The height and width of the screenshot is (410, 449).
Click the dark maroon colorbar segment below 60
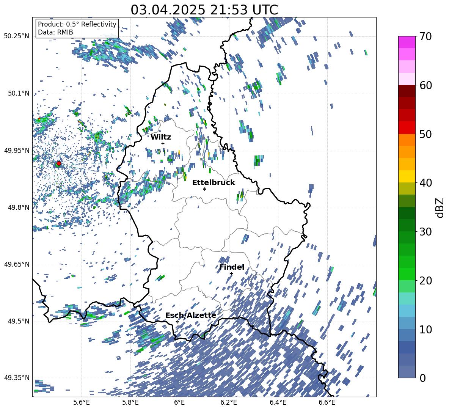coord(407,91)
